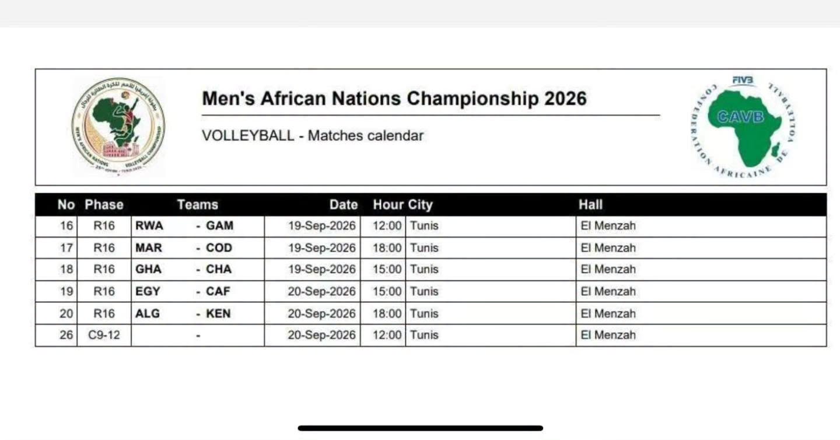Click the Phase column header
The width and height of the screenshot is (840, 440).
[104, 205]
